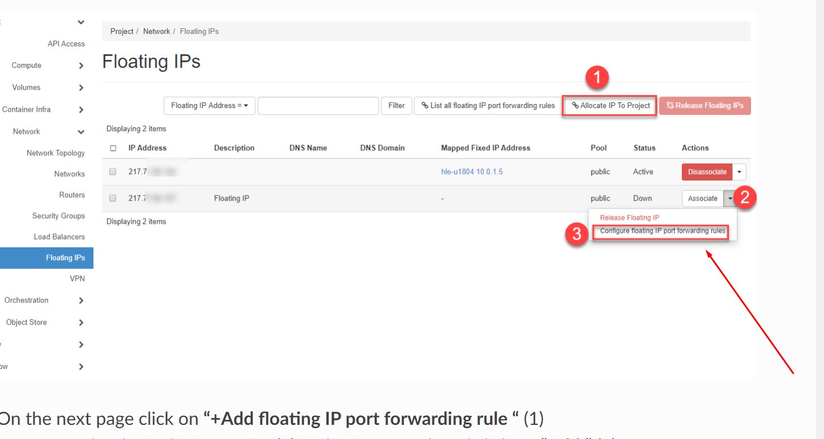Collapse the Network section chevron

click(81, 132)
